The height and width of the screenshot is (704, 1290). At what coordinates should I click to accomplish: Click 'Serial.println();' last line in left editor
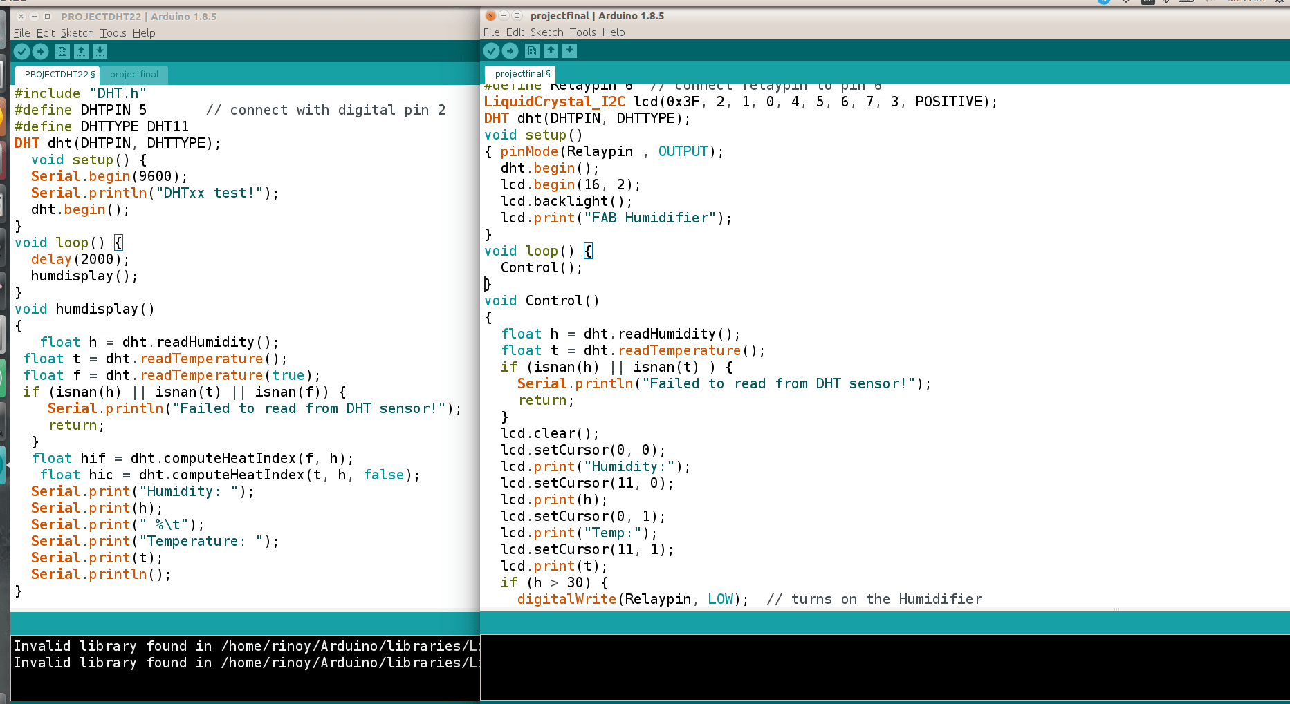(101, 574)
